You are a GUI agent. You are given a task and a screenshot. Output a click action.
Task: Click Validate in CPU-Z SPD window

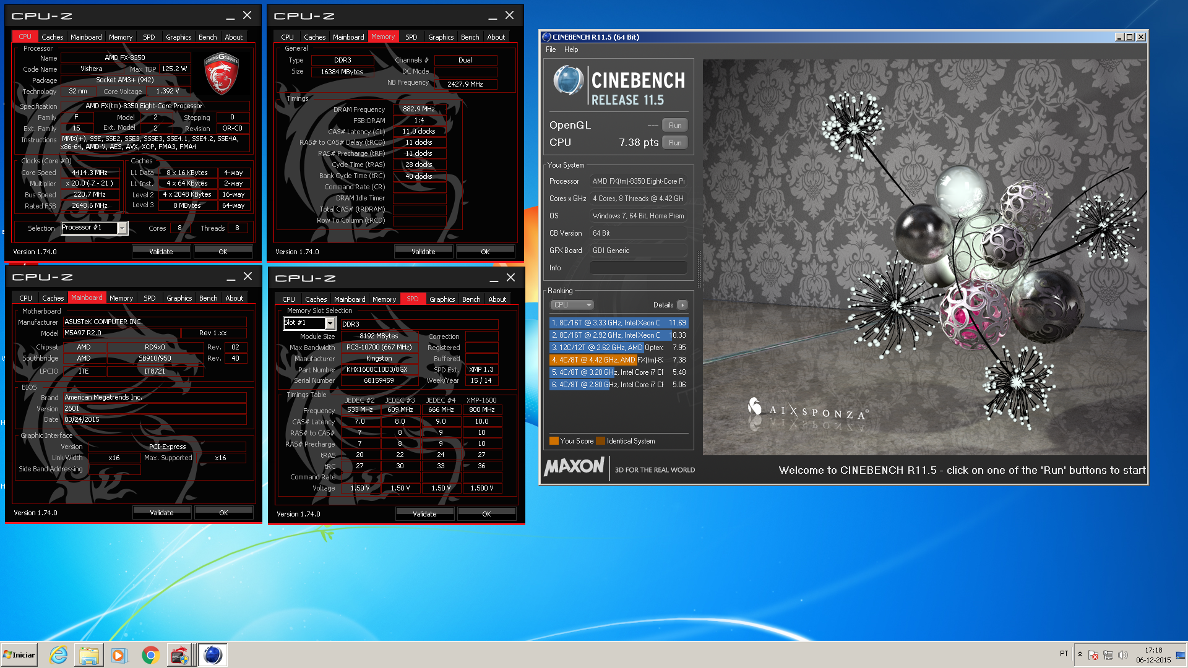coord(425,514)
